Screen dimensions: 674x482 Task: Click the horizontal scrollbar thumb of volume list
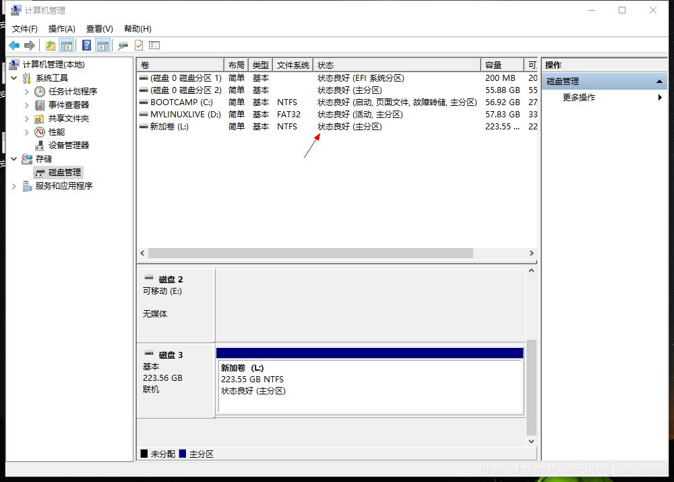pyautogui.click(x=310, y=253)
